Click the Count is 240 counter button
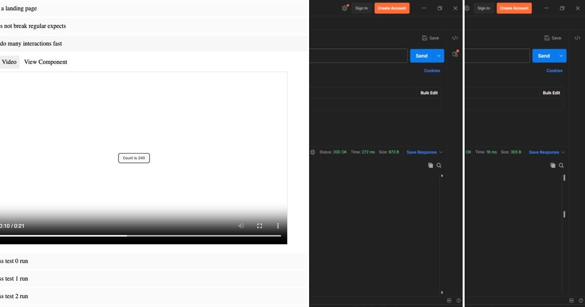Screen dimensions: 585x307 (x=134, y=158)
